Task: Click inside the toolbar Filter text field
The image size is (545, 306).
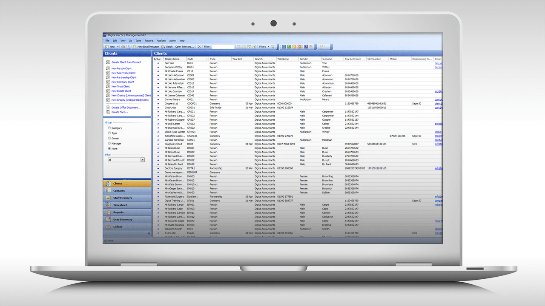Action: click(223, 47)
